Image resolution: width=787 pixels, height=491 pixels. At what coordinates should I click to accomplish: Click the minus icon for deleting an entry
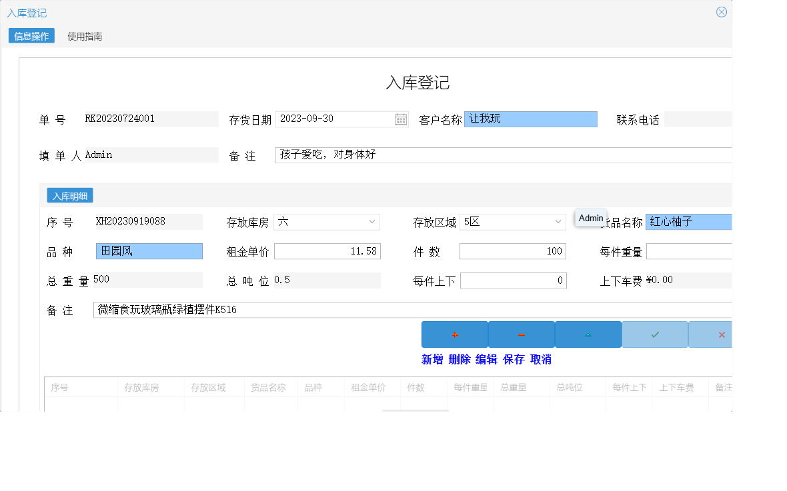click(x=521, y=334)
